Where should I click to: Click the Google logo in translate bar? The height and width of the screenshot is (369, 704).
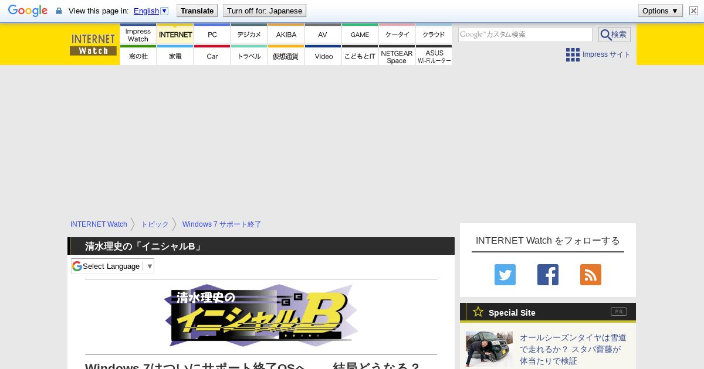[28, 11]
